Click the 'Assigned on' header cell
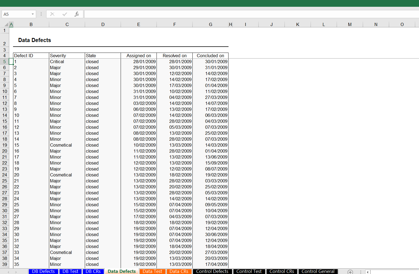This screenshot has width=419, height=274. [x=139, y=56]
